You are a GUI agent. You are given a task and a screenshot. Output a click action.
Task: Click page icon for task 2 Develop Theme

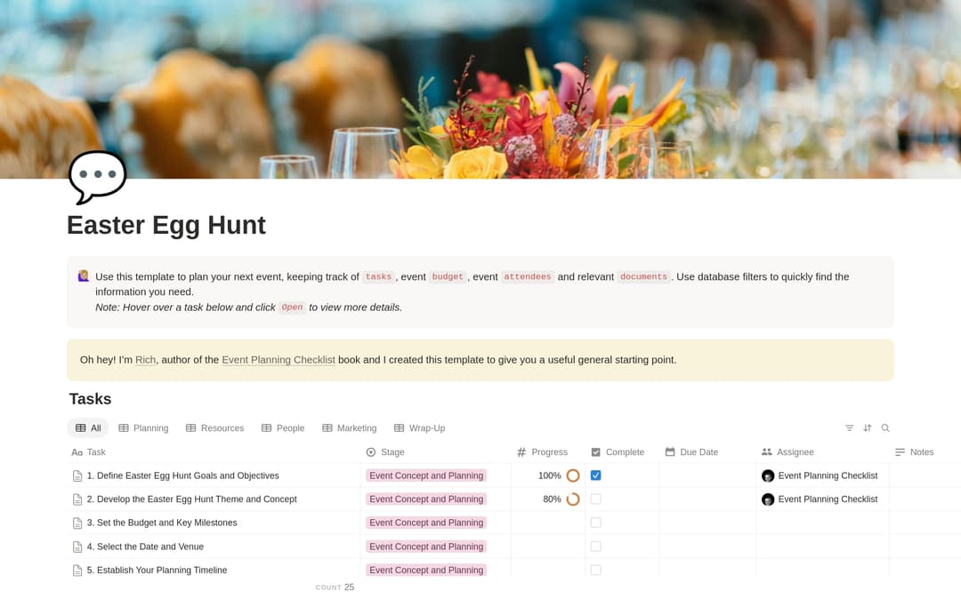coord(77,499)
